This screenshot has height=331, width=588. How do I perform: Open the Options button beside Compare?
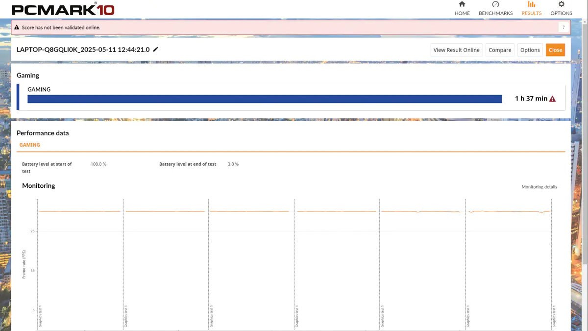click(530, 50)
